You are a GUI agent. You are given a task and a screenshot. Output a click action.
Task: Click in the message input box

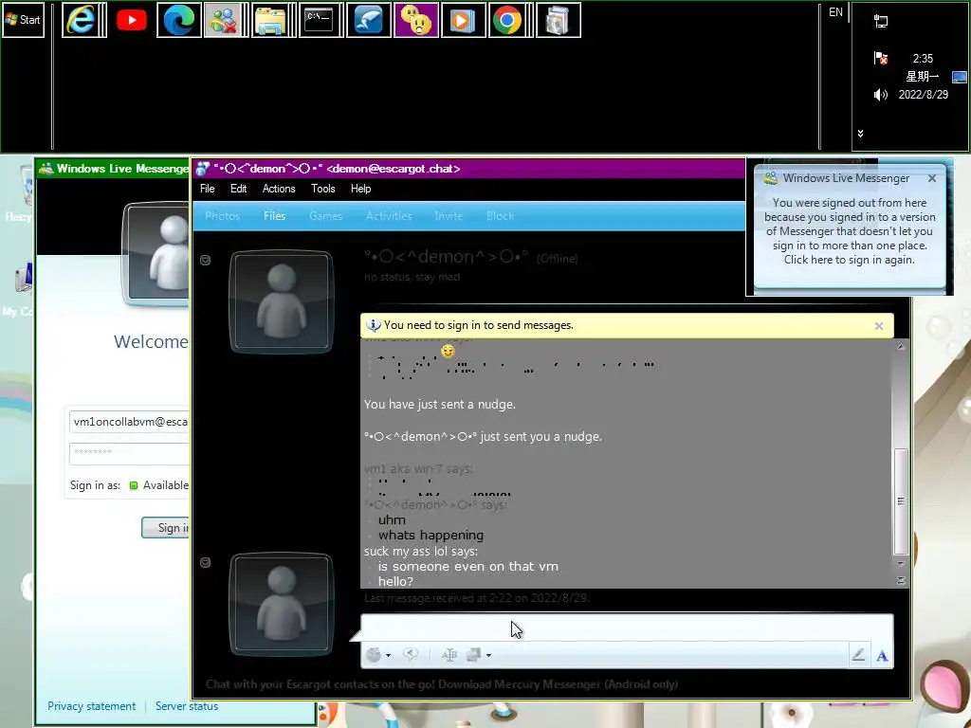(627, 628)
